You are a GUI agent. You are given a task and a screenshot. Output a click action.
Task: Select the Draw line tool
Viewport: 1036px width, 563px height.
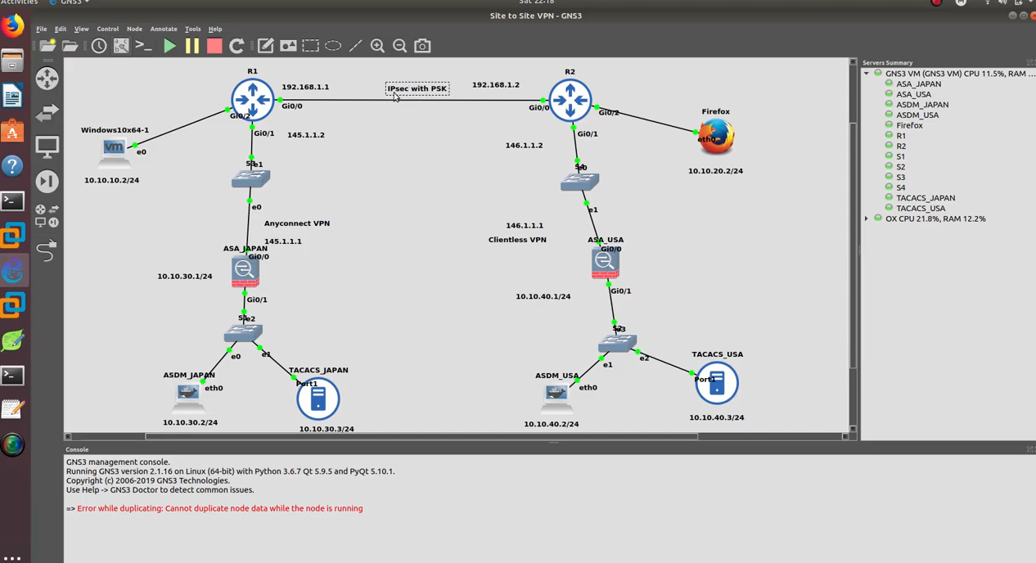(x=355, y=46)
